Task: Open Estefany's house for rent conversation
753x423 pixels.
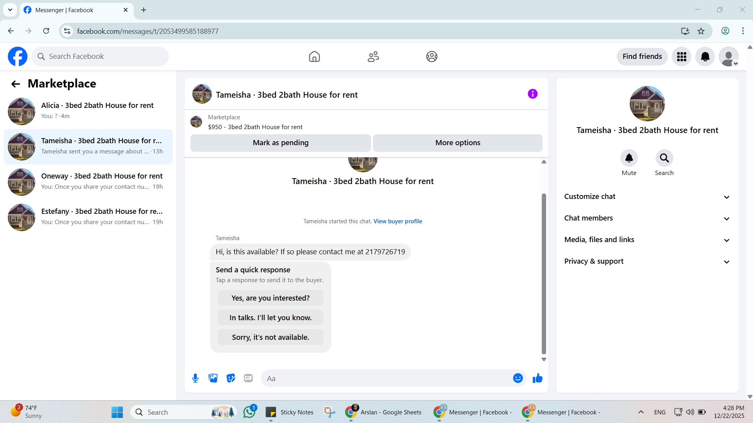Action: tap(88, 217)
